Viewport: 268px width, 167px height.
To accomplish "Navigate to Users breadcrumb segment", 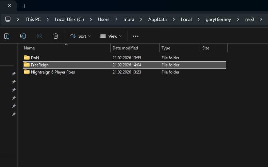I will coord(103,19).
